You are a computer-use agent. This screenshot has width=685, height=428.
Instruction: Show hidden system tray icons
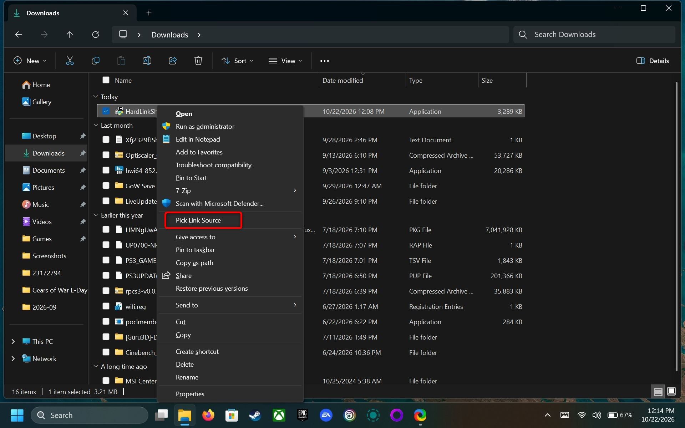pyautogui.click(x=547, y=415)
